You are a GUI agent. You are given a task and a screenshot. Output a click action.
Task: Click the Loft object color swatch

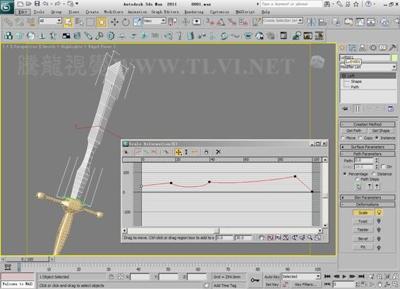click(x=394, y=58)
